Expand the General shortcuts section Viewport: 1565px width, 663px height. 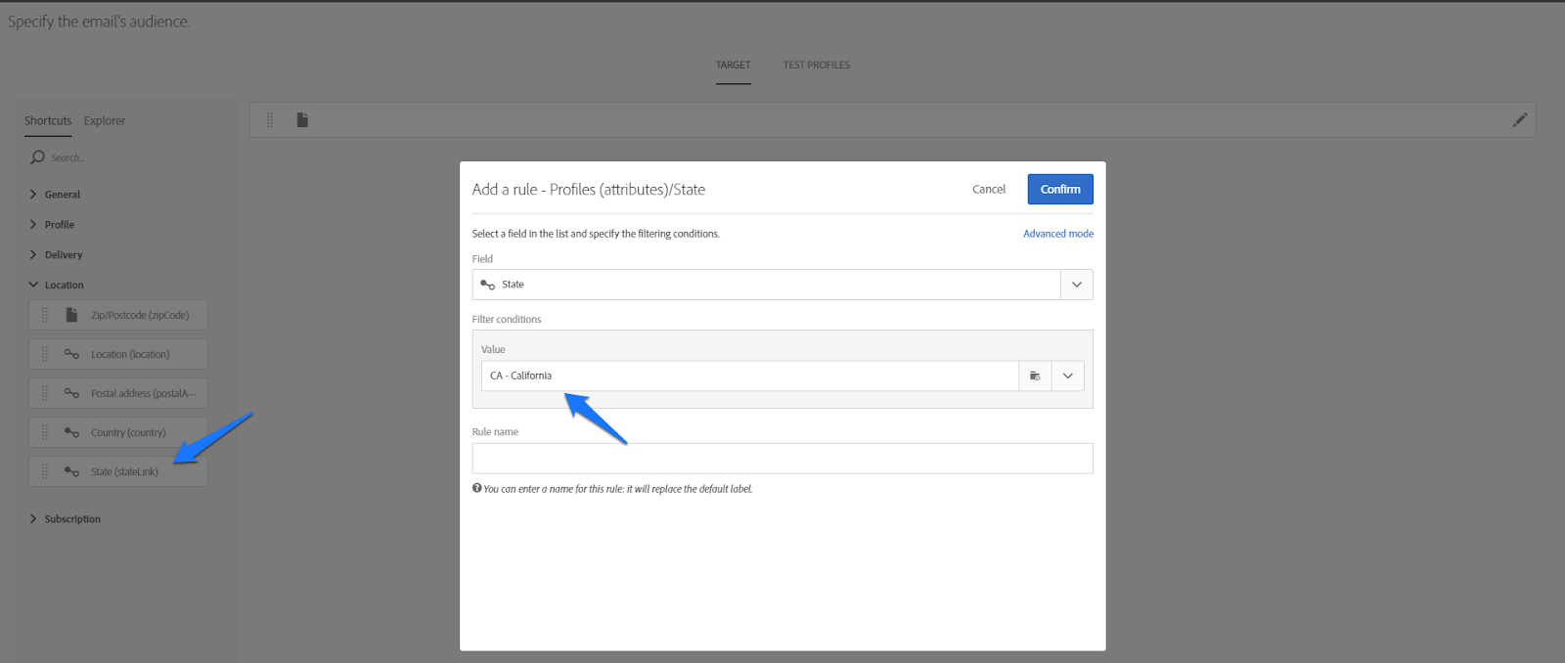click(33, 195)
